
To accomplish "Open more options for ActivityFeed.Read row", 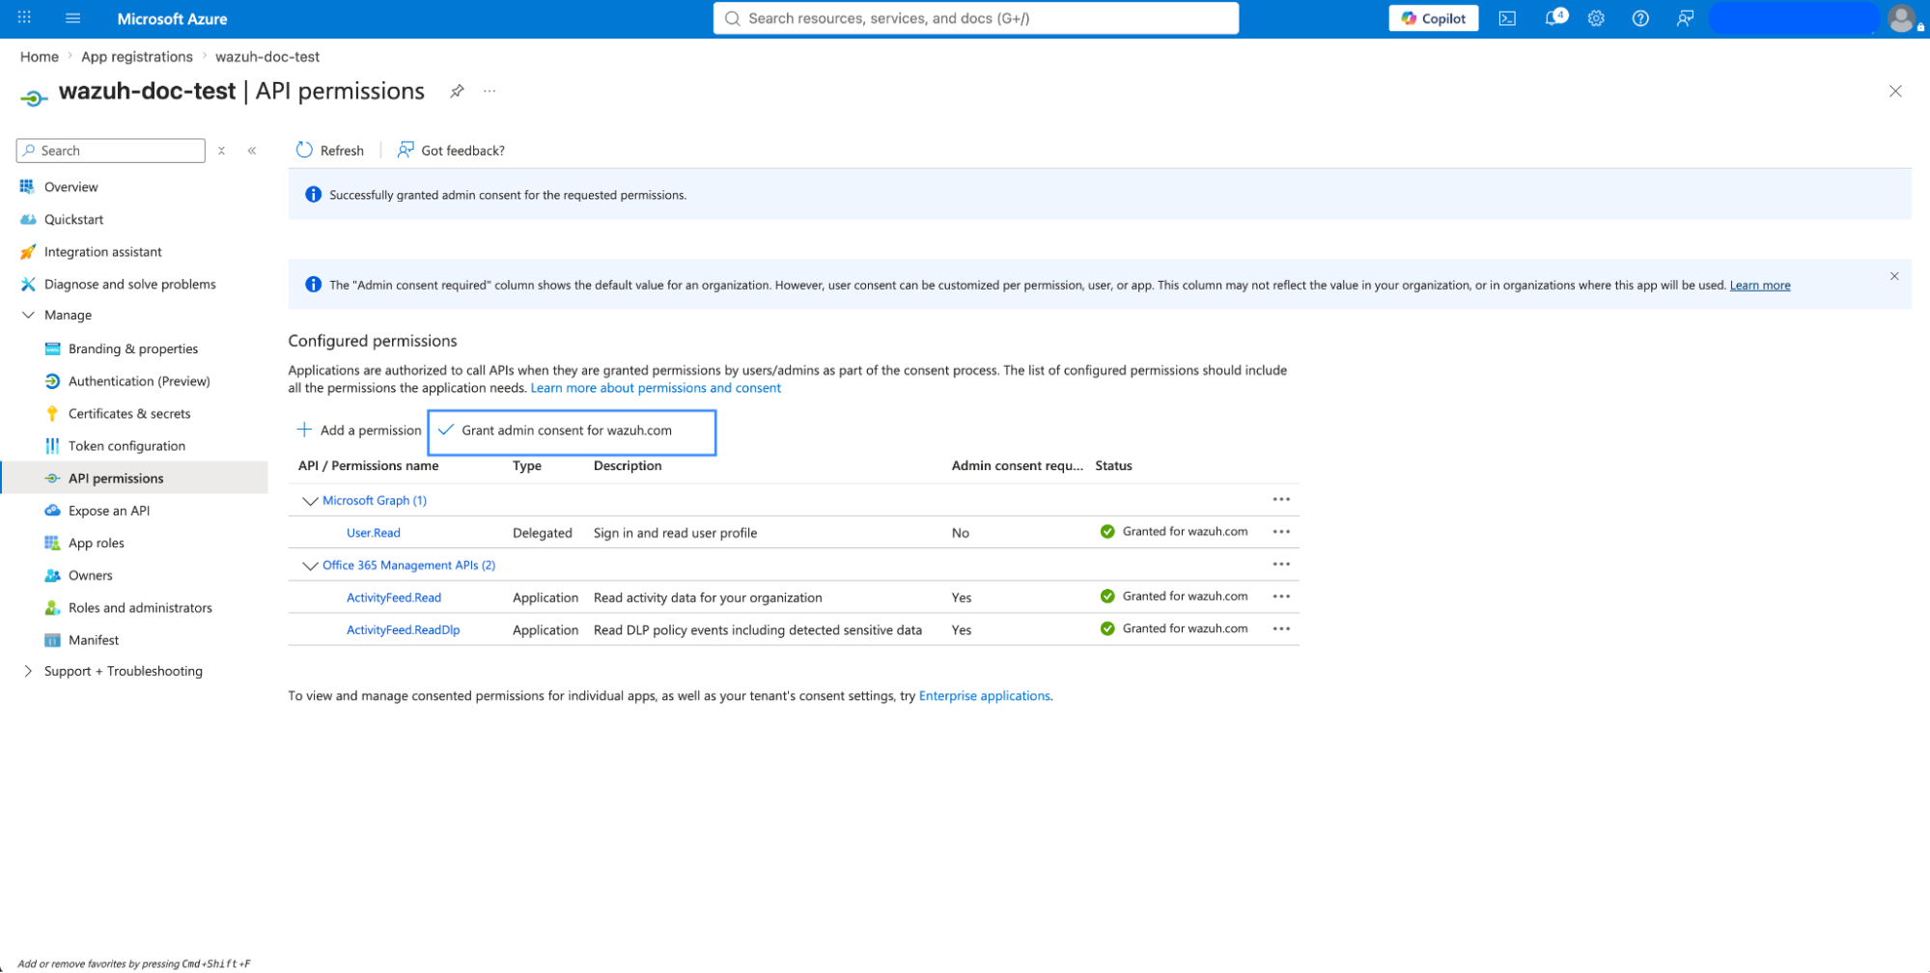I will (1281, 597).
